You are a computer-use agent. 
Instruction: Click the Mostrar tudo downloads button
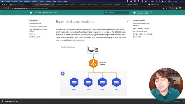point(176,101)
